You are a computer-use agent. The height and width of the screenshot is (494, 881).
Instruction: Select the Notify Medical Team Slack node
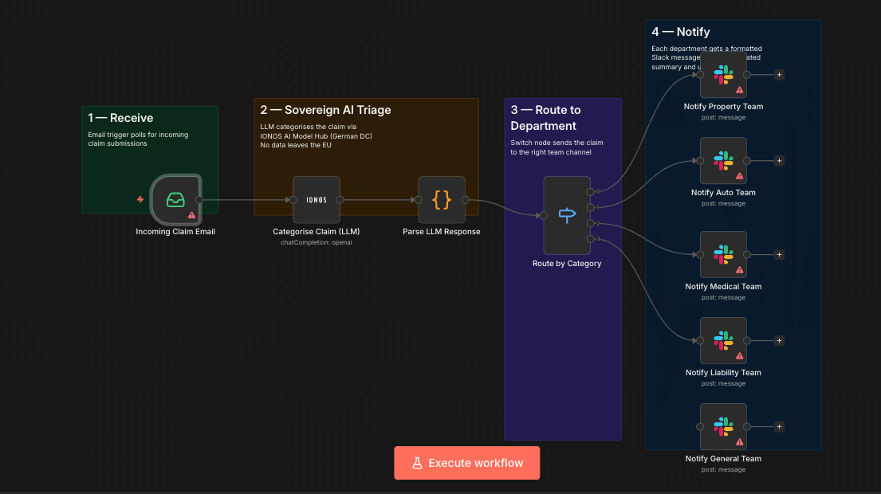pyautogui.click(x=723, y=255)
